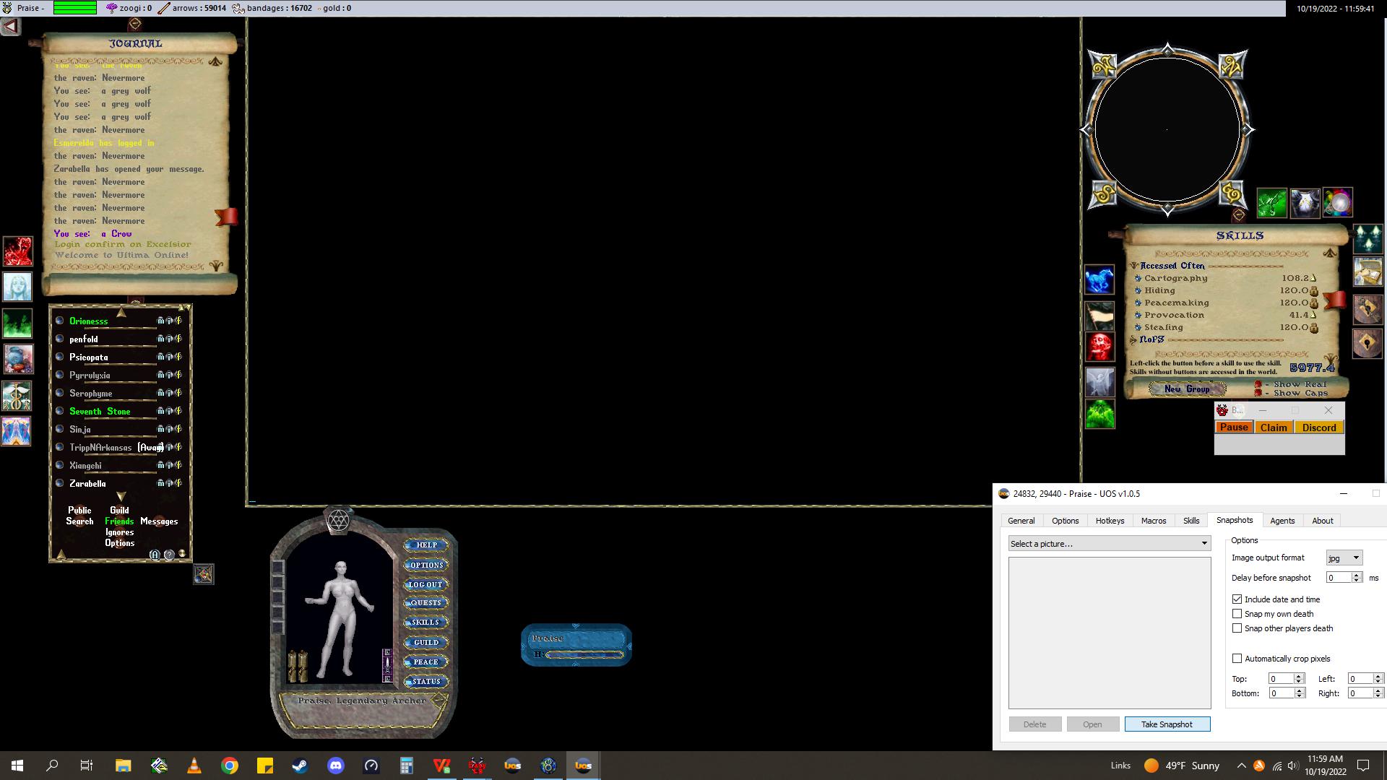The height and width of the screenshot is (780, 1387).
Task: Click the green tree creature icon
Action: (1099, 415)
